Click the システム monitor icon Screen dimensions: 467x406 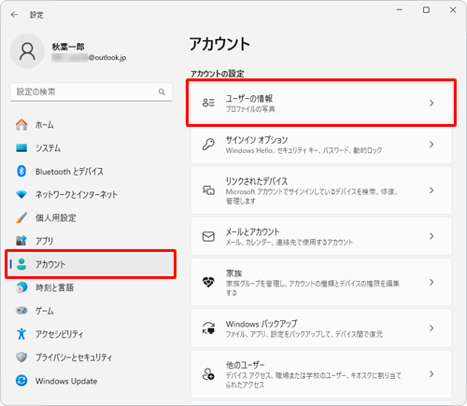pyautogui.click(x=21, y=147)
